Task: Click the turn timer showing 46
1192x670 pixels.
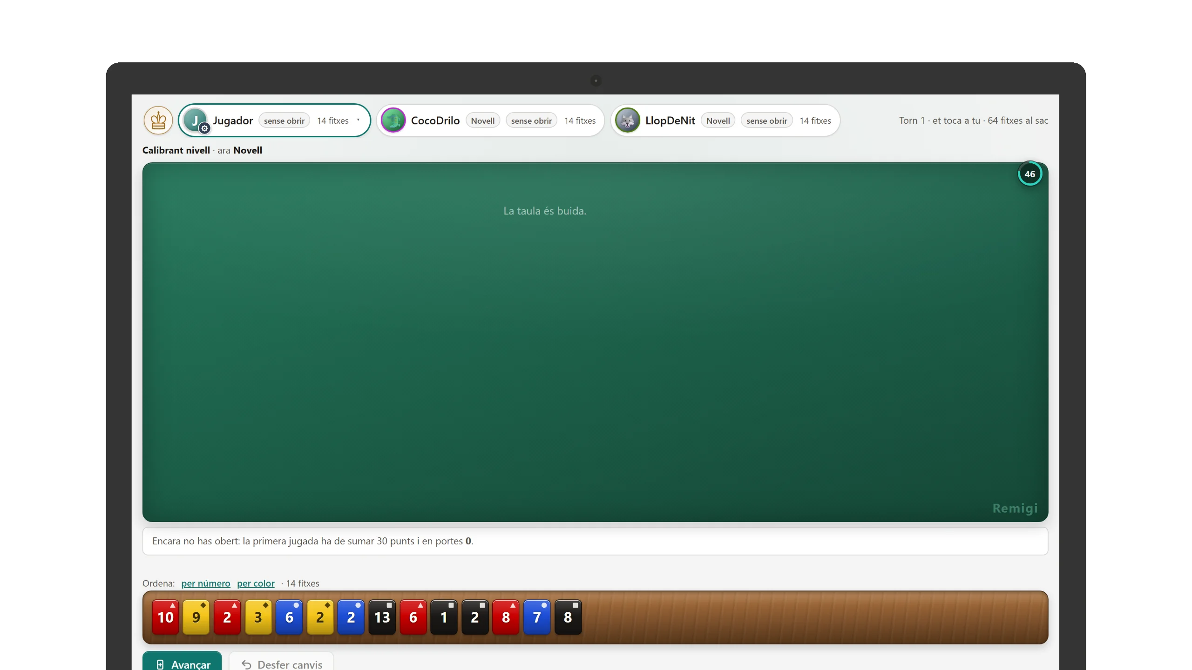Action: pos(1029,174)
